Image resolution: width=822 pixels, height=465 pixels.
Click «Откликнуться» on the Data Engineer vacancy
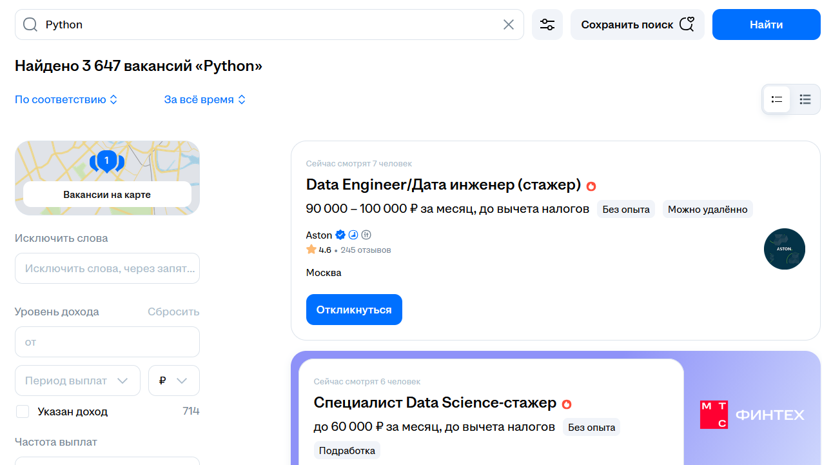pos(354,310)
